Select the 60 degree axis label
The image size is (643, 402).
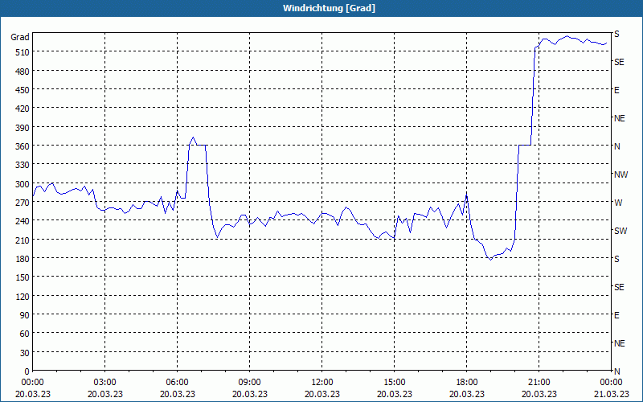[25, 334]
